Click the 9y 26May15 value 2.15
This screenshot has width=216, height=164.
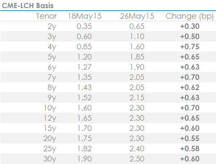[x=137, y=98]
